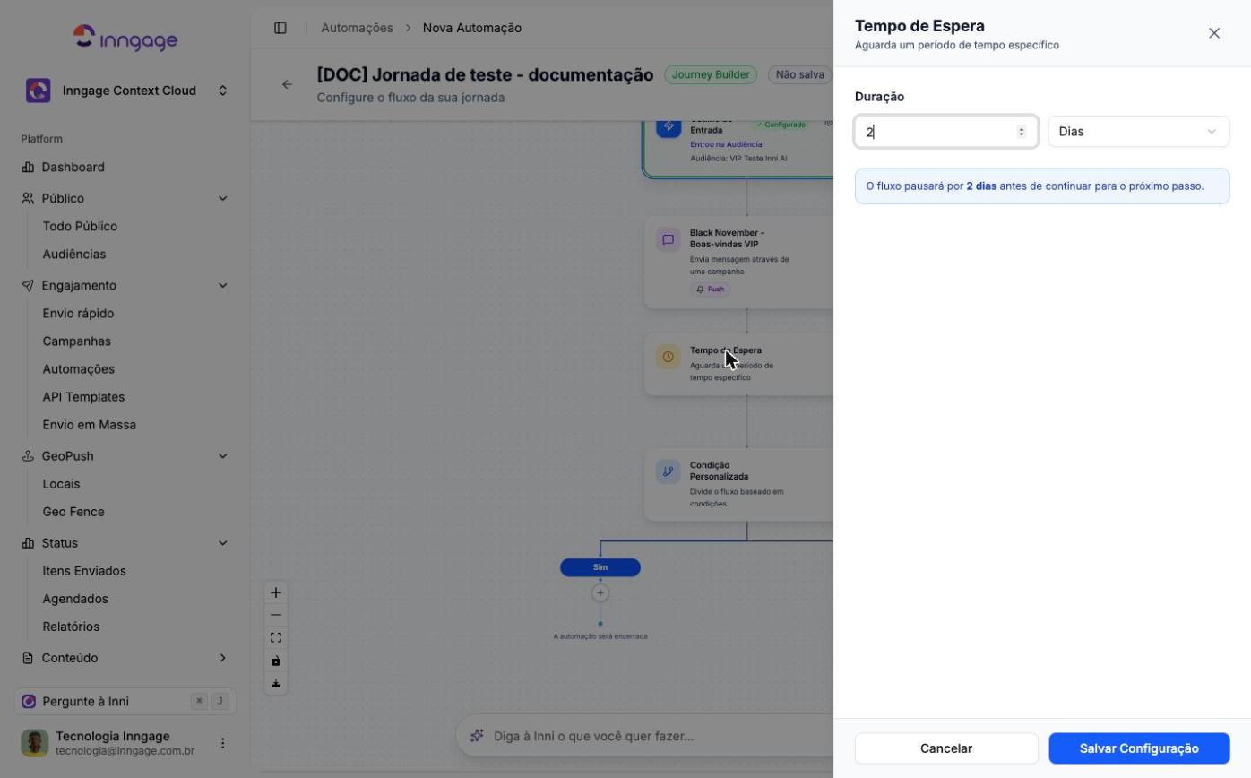Viewport: 1251px width, 778px height.
Task: Click the Dashboard chart icon
Action: [28, 167]
